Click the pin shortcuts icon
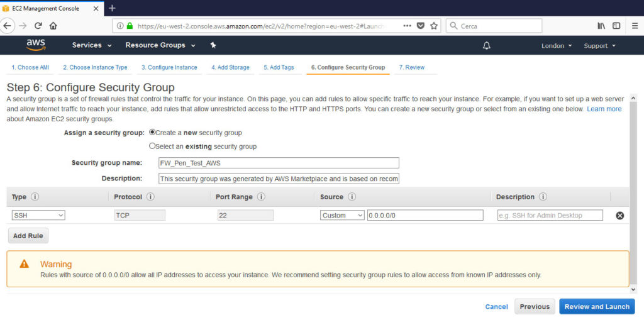This screenshot has height=320, width=644. (213, 45)
